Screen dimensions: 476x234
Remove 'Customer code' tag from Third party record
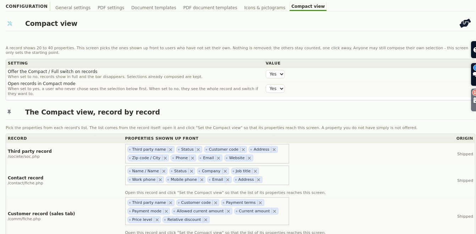(243, 150)
